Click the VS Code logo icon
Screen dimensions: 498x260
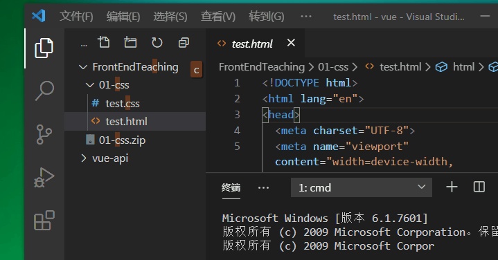pyautogui.click(x=39, y=16)
